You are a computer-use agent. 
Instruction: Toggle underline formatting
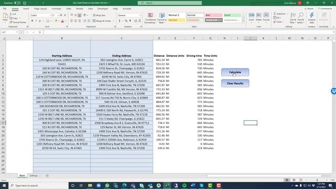click(40, 21)
